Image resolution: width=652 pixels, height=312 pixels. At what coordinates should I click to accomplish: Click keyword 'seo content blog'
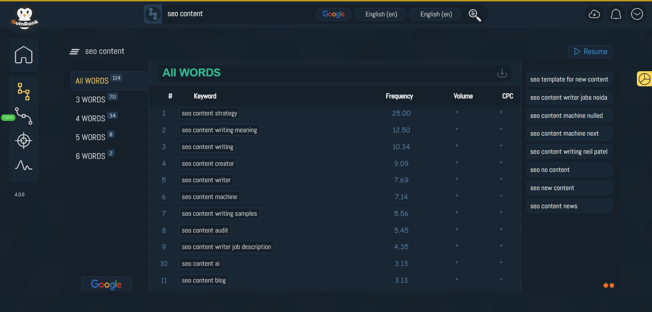click(x=204, y=280)
